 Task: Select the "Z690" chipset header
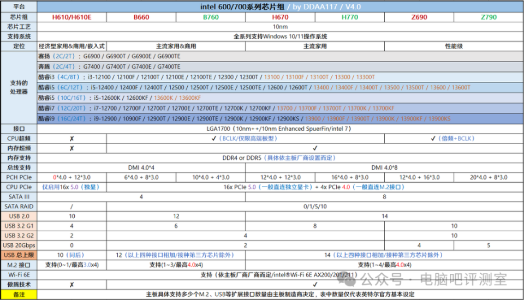click(x=419, y=17)
